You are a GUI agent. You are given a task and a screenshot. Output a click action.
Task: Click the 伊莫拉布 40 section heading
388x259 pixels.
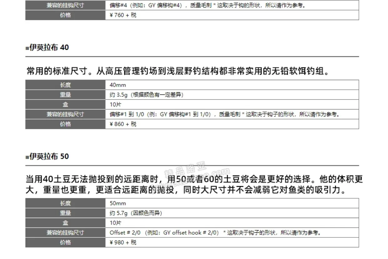(x=49, y=48)
